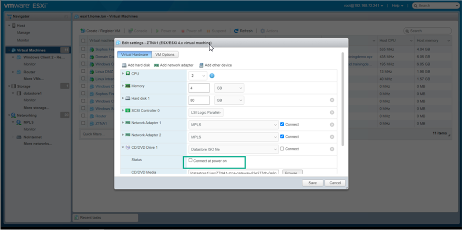Screen dimensions: 462x230
Task: Click the Add network adapter icon
Action: [x=156, y=65]
